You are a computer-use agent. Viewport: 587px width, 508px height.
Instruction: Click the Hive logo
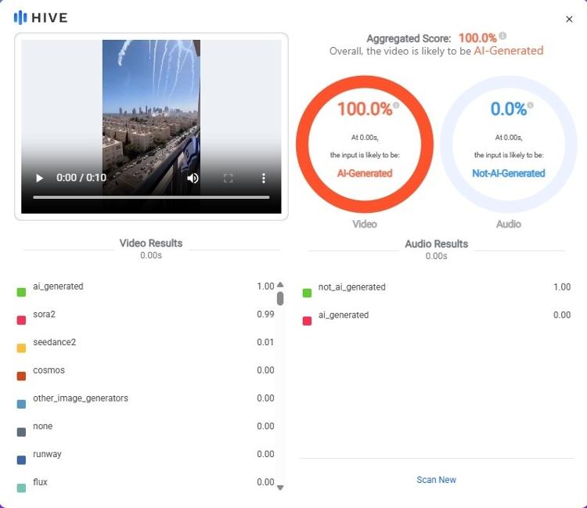(x=41, y=17)
